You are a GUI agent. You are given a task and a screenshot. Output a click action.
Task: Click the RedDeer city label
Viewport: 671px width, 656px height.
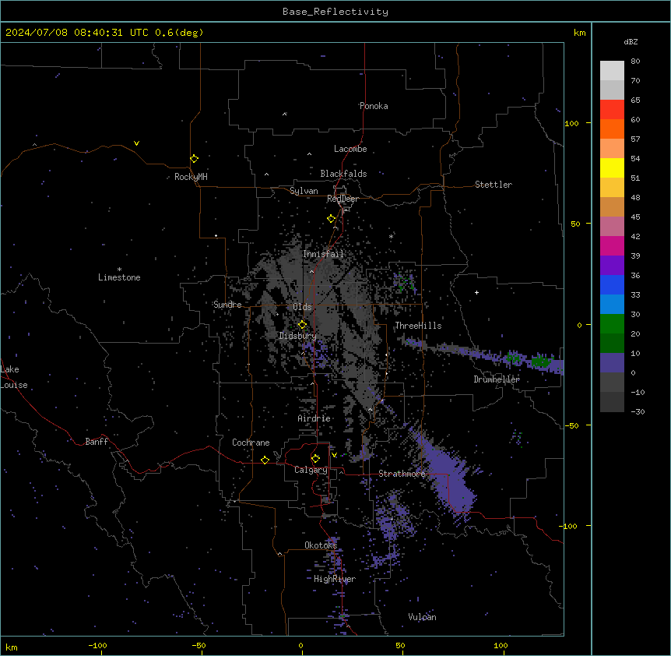(343, 199)
